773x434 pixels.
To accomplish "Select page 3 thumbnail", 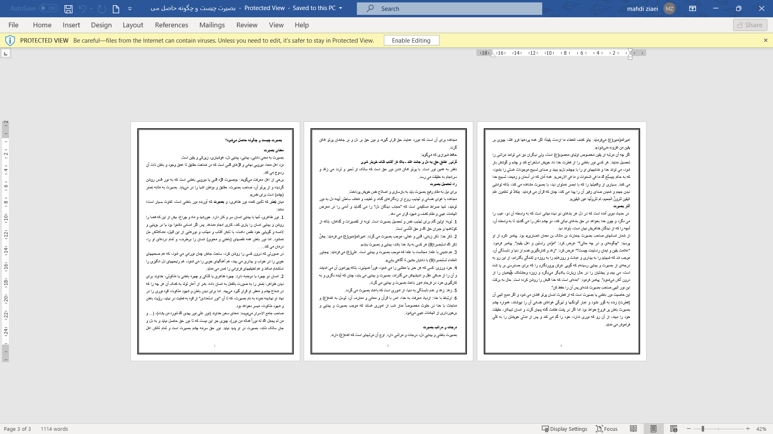I will click(x=562, y=241).
